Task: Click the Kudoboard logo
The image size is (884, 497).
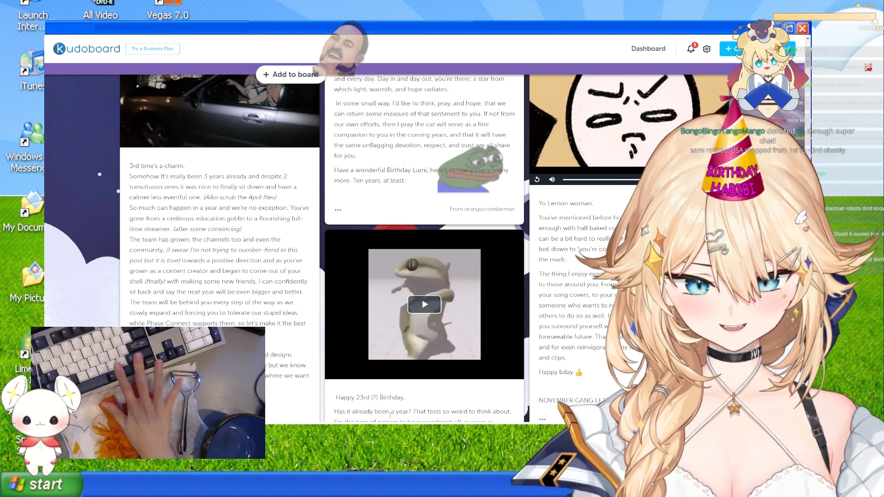Action: click(x=87, y=49)
